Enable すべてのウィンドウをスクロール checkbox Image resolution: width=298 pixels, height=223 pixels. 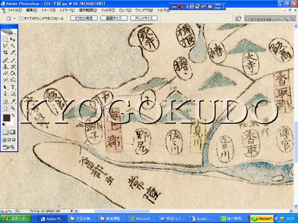click(x=22, y=18)
